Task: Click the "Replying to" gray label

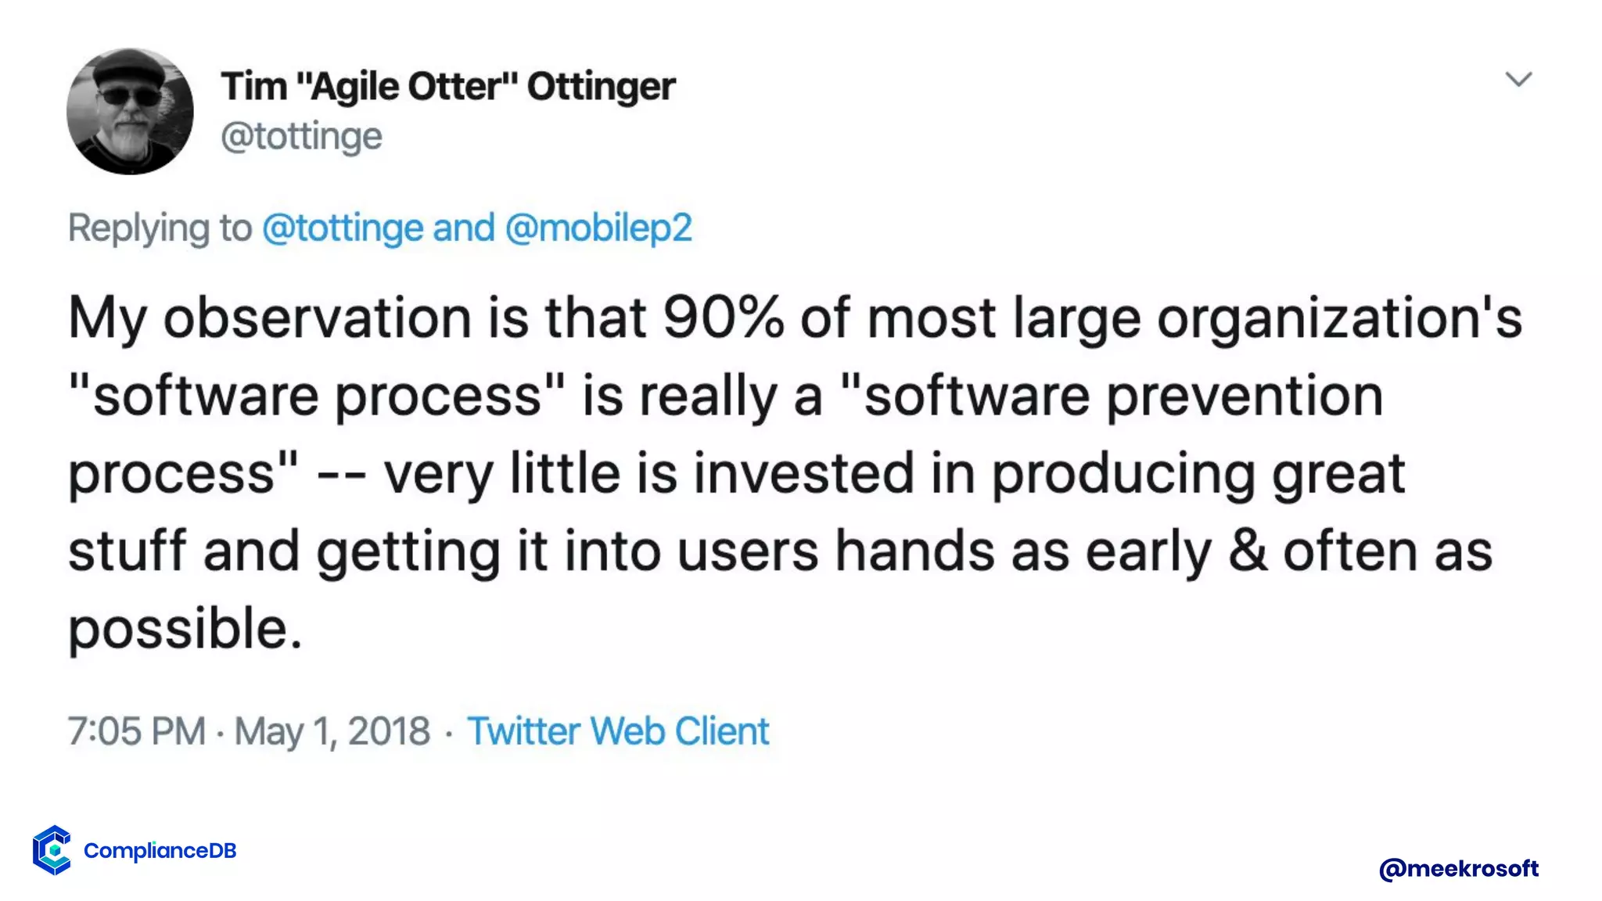Action: (x=160, y=228)
